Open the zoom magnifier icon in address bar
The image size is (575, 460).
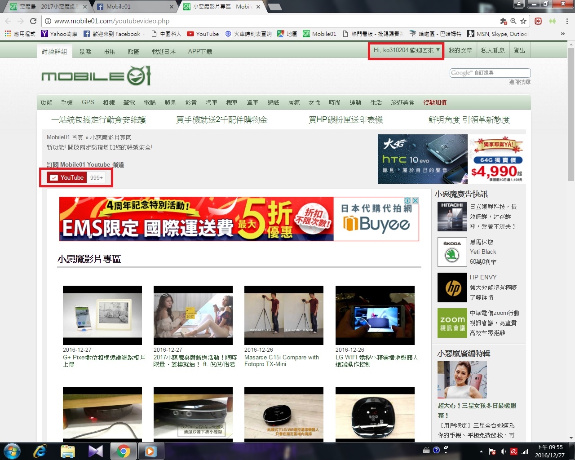(x=513, y=21)
